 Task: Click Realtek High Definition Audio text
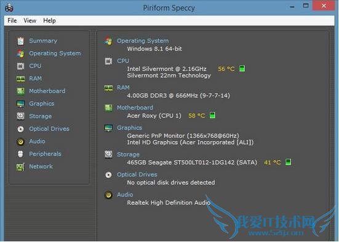(x=169, y=203)
